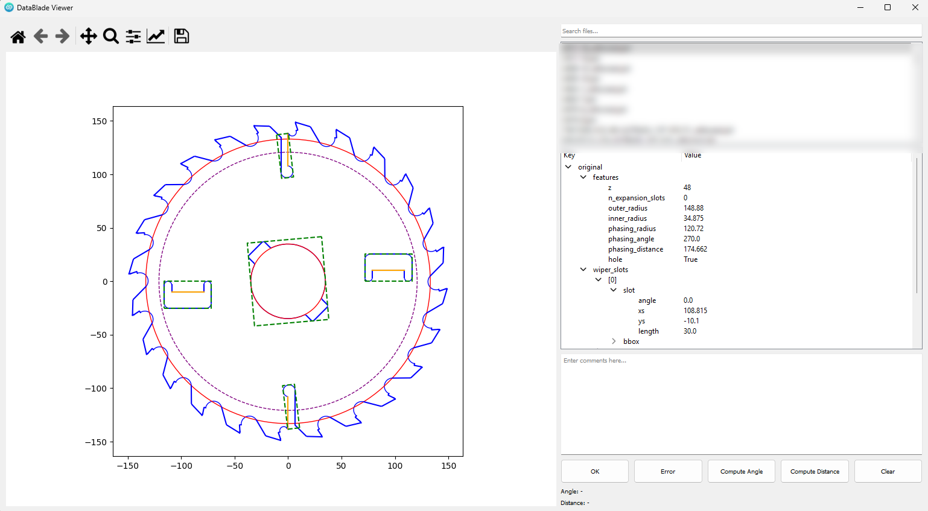Click Compute Distance button
The image size is (928, 511).
[815, 471]
